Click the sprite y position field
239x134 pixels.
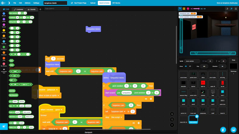[x=223, y=61]
